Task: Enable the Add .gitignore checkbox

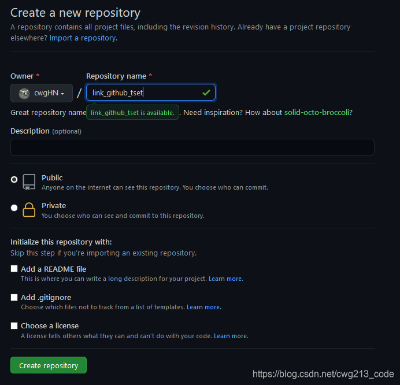Action: (x=14, y=297)
